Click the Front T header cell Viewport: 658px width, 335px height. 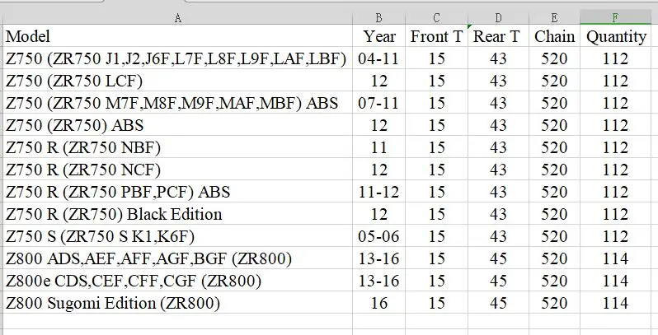(x=436, y=36)
